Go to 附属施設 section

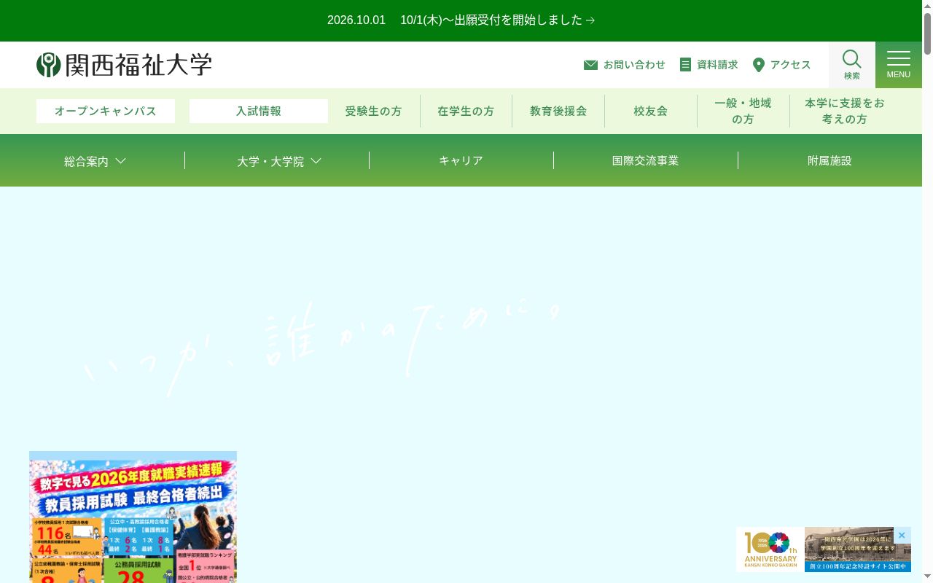pos(829,161)
